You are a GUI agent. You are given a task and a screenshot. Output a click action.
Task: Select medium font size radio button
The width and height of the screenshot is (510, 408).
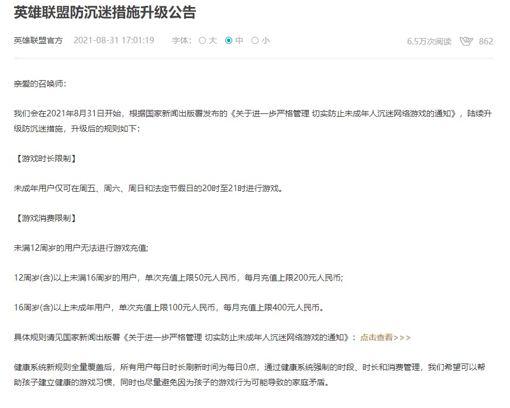click(x=229, y=40)
